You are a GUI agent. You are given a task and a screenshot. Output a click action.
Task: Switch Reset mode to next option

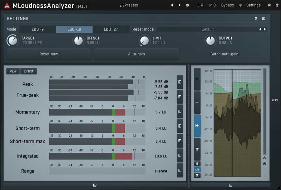[x=265, y=29]
